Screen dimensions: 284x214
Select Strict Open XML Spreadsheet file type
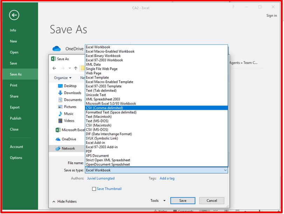click(157, 160)
